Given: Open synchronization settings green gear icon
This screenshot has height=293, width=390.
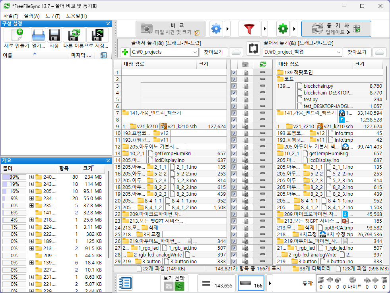Looking at the screenshot, I should point(283,29).
